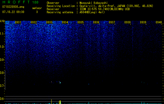164x104 pixels.
Task: Click the 0935 time marker
Action: coord(81,22)
